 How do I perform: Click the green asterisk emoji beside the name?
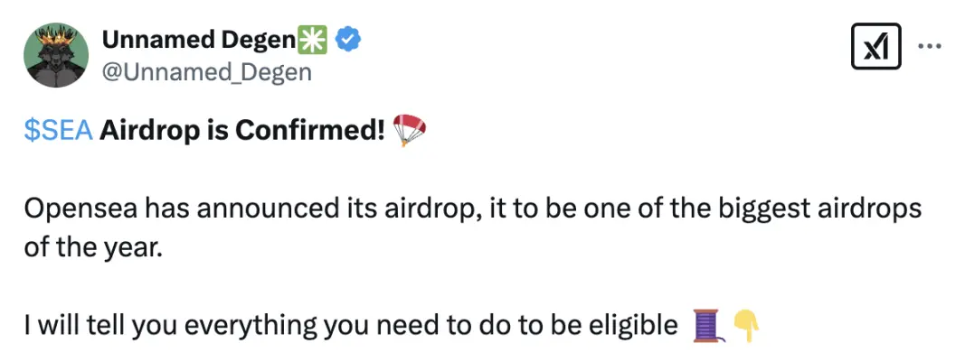pyautogui.click(x=314, y=39)
